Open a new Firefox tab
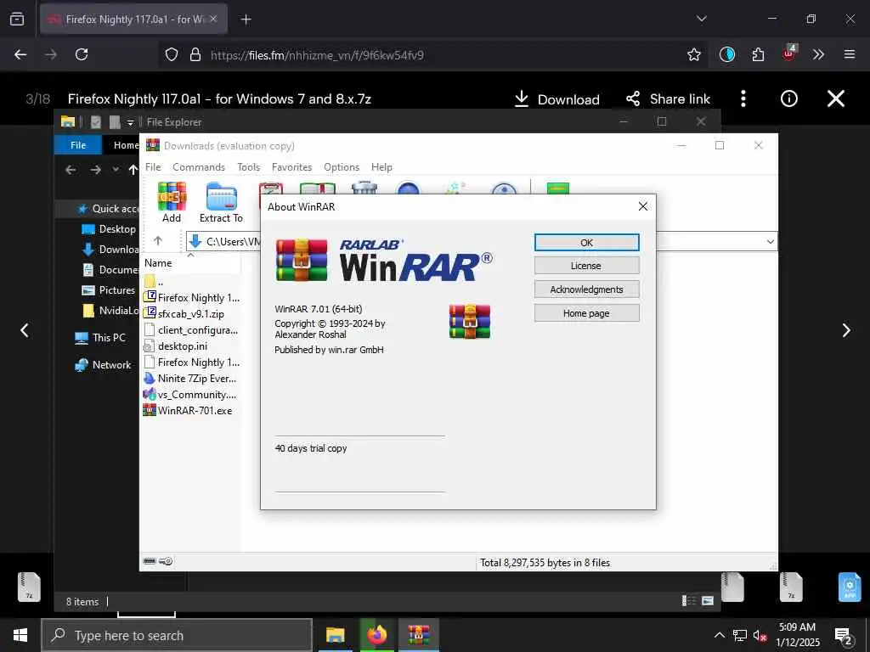Image resolution: width=870 pixels, height=652 pixels. tap(246, 20)
